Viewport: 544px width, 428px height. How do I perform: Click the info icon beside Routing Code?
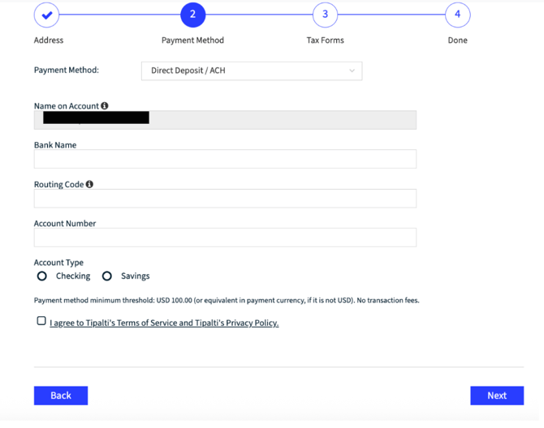pyautogui.click(x=89, y=185)
